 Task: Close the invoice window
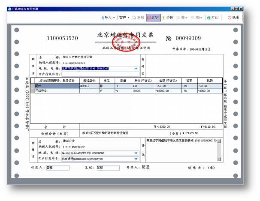coord(241,9)
